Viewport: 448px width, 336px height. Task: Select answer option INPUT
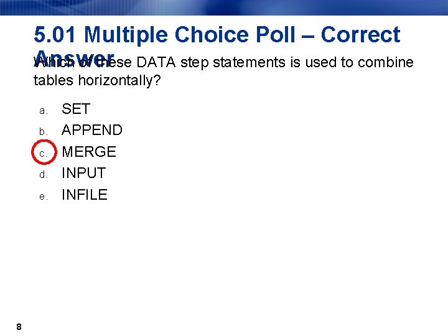pyautogui.click(x=84, y=173)
